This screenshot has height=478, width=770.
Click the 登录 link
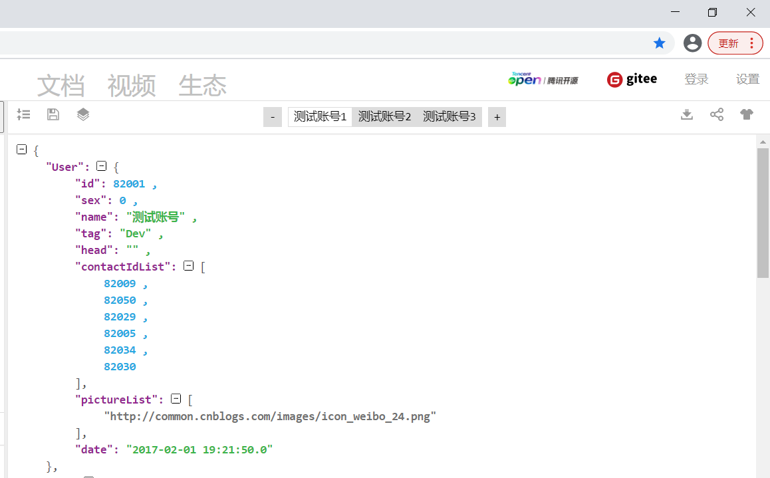(x=696, y=79)
